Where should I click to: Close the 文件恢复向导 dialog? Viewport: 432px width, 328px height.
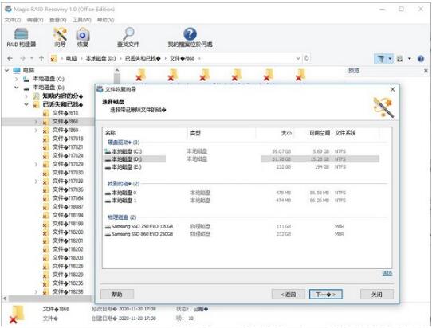393,89
